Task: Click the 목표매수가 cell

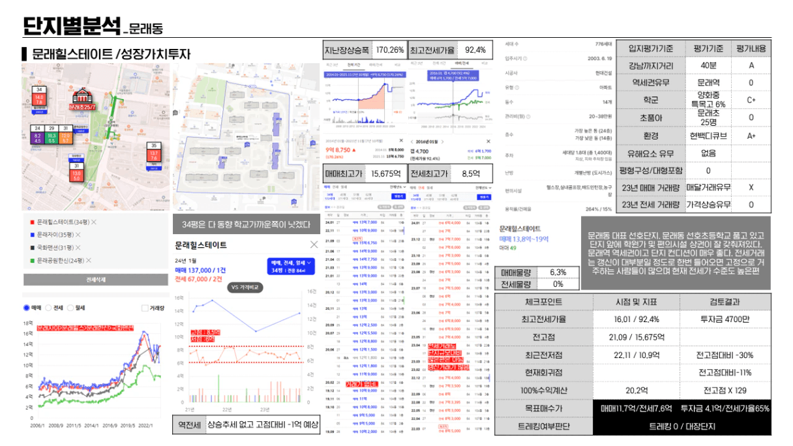Action: tap(544, 408)
